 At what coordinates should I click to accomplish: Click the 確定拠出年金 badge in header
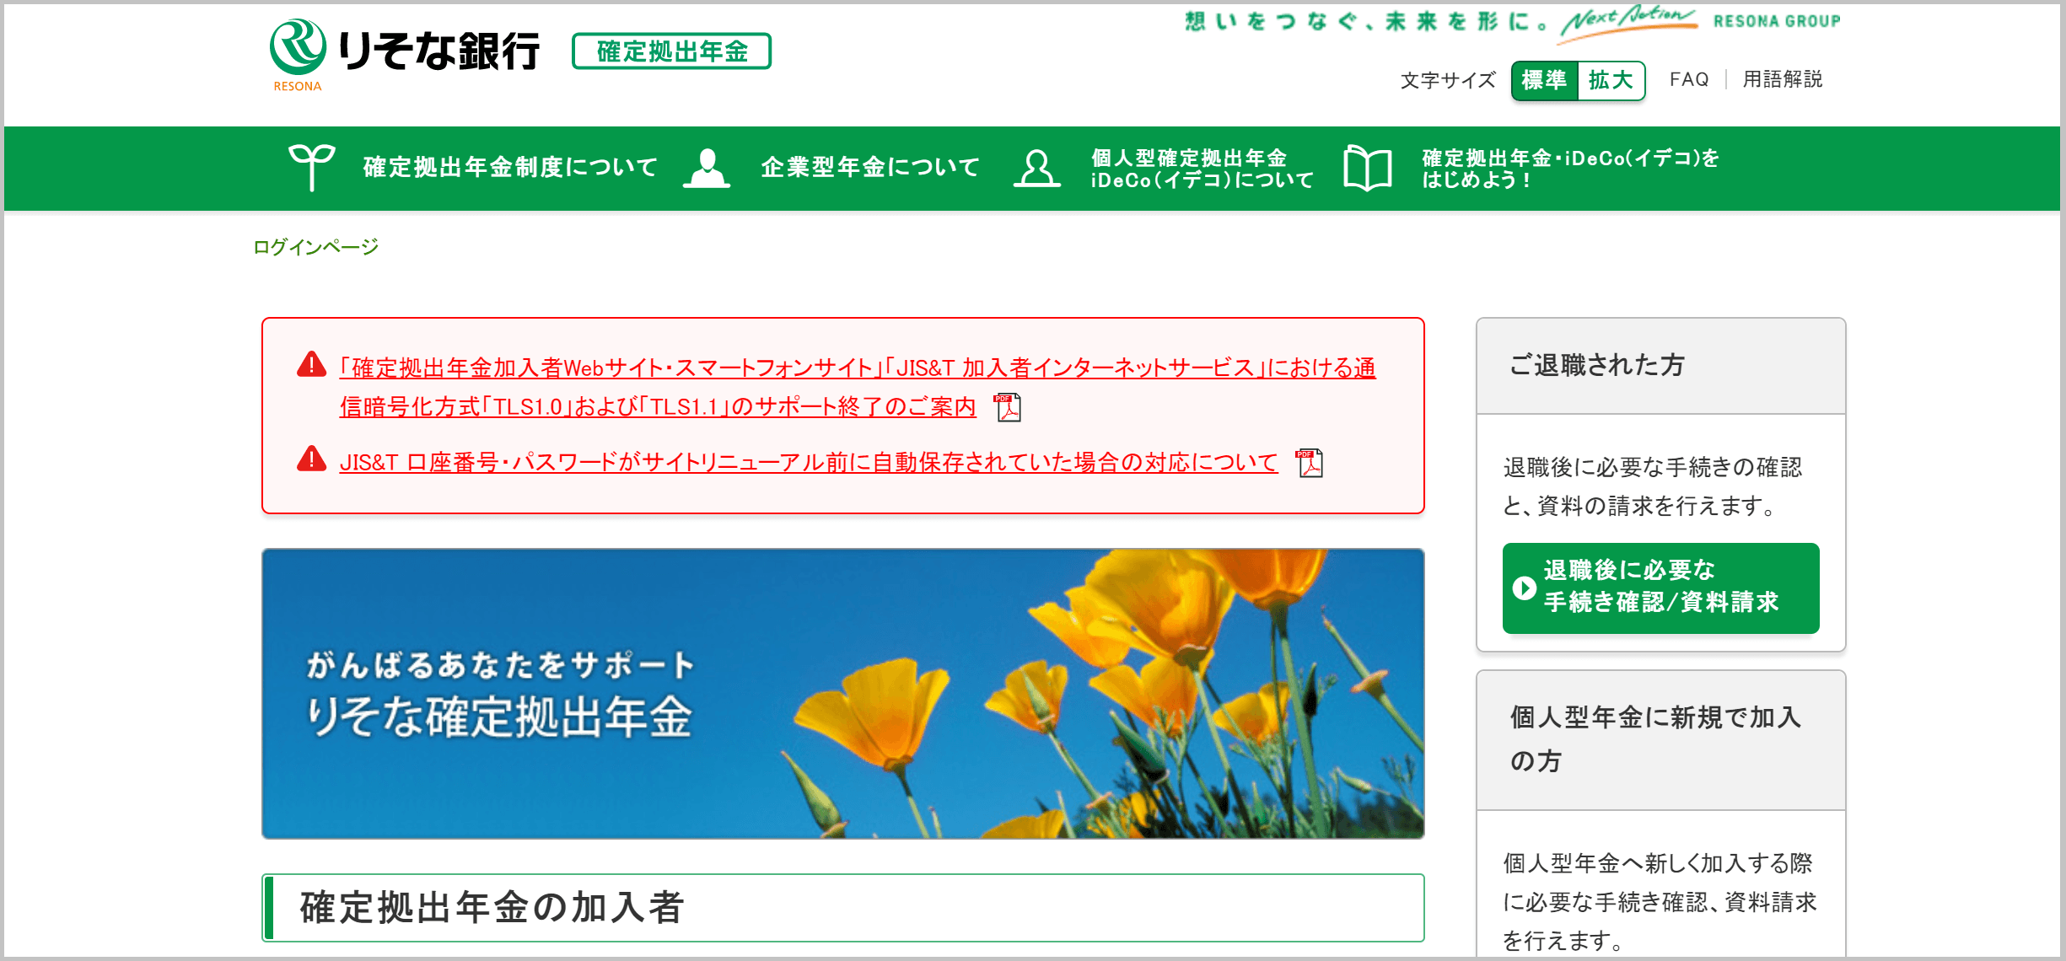pos(671,51)
